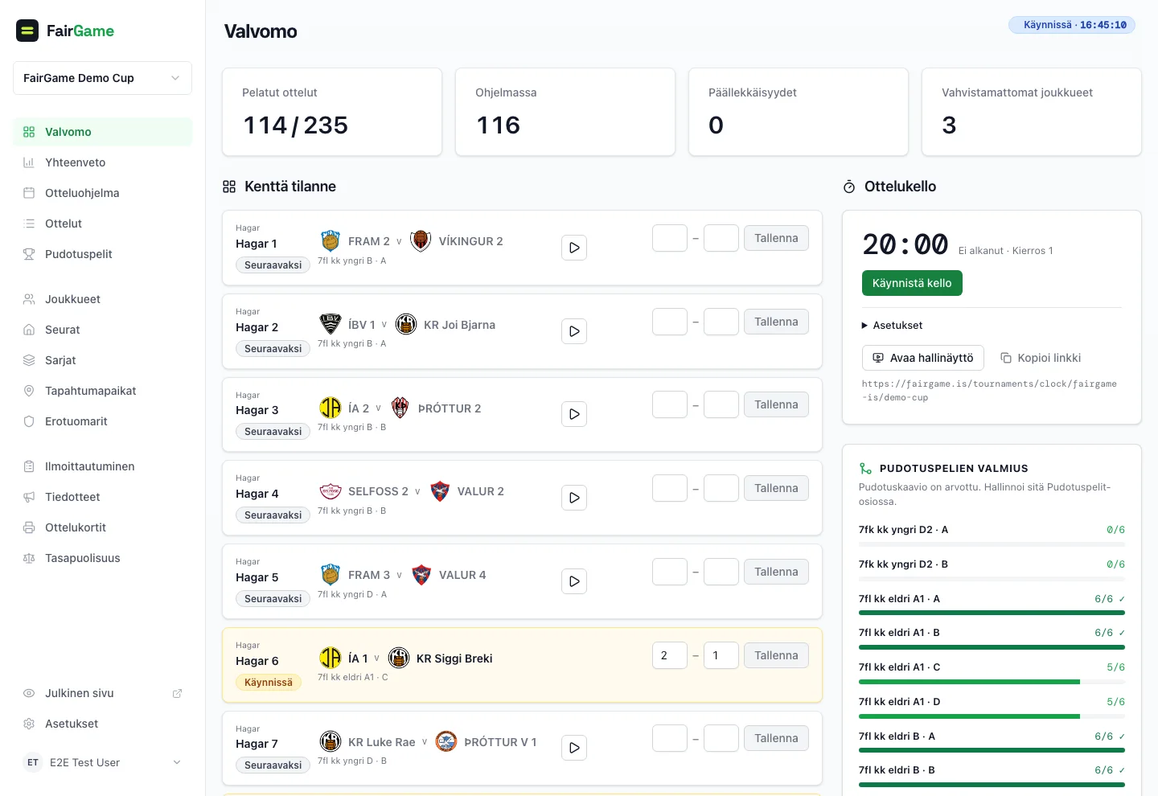This screenshot has height=796, width=1158.
Task: Start the Hagar 4 match play icon
Action: tap(574, 498)
